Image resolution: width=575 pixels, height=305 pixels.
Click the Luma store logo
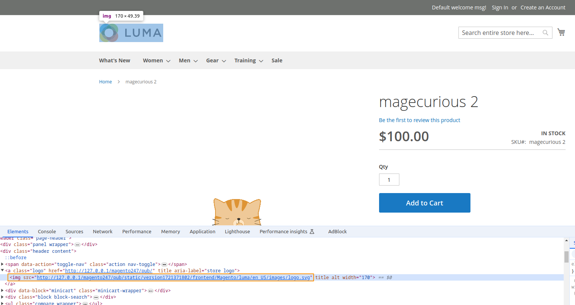click(131, 33)
